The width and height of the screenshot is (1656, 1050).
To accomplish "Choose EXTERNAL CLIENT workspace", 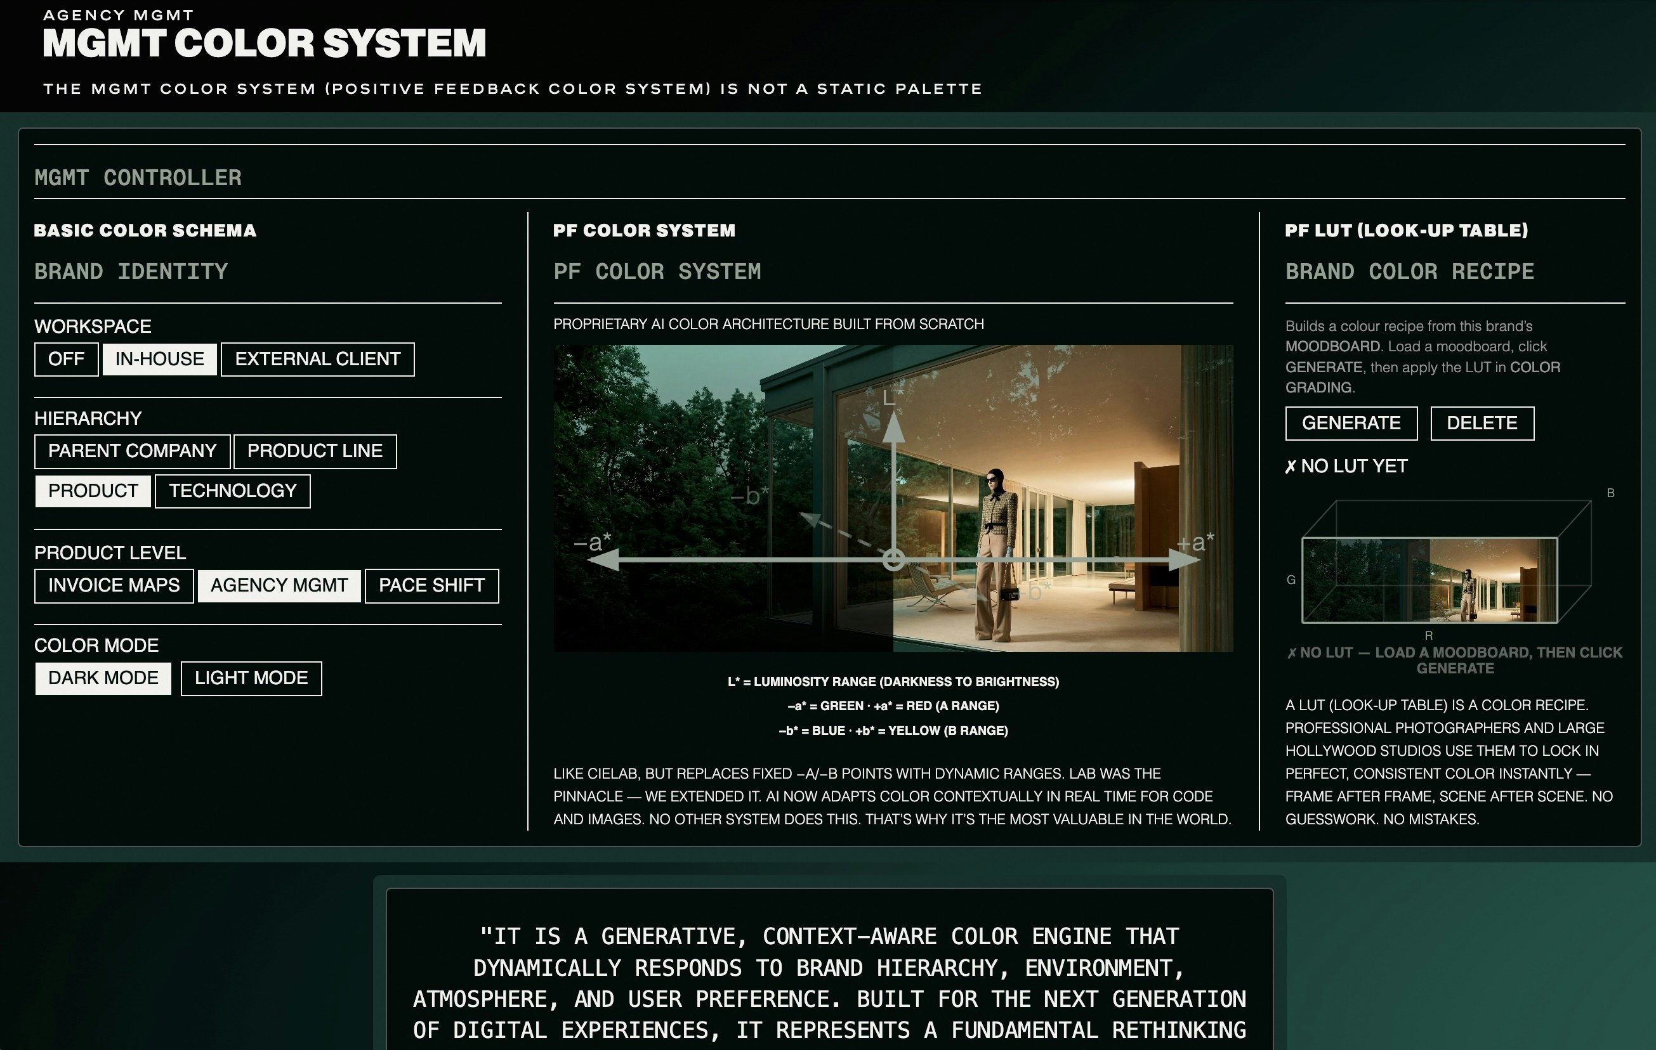I will pos(318,360).
